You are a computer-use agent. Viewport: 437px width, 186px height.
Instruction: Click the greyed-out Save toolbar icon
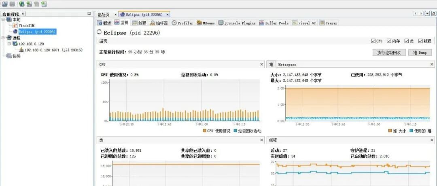pos(12,4)
